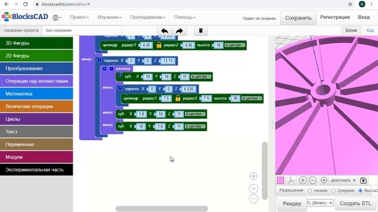
Task: Open the diagonal view dropdown
Action: tap(343, 180)
